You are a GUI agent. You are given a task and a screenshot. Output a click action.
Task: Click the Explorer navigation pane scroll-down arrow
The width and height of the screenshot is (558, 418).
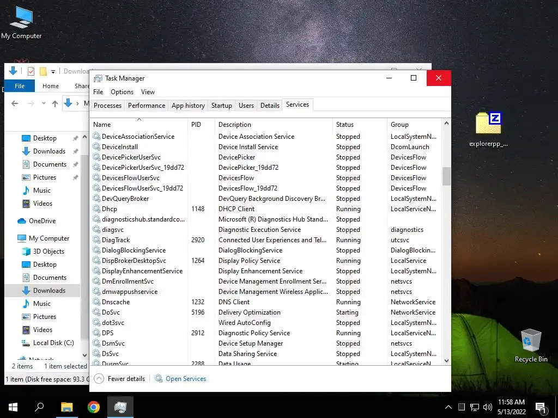84,355
